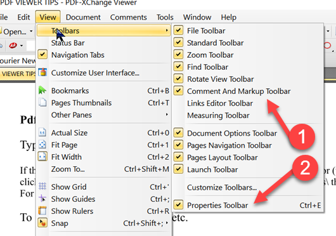Toggle the Zoom Toolbar checkbox
336x236 pixels.
[178, 54]
